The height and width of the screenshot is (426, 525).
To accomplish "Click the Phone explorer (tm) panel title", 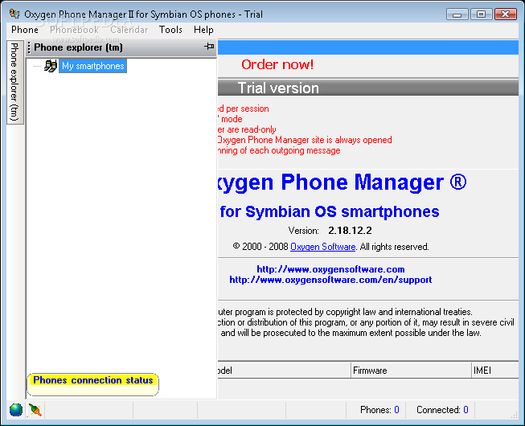I will [x=78, y=47].
